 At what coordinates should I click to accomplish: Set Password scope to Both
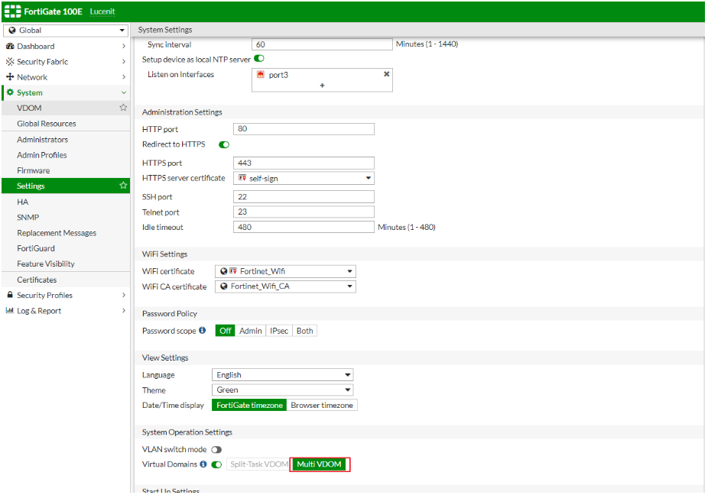pyautogui.click(x=305, y=331)
